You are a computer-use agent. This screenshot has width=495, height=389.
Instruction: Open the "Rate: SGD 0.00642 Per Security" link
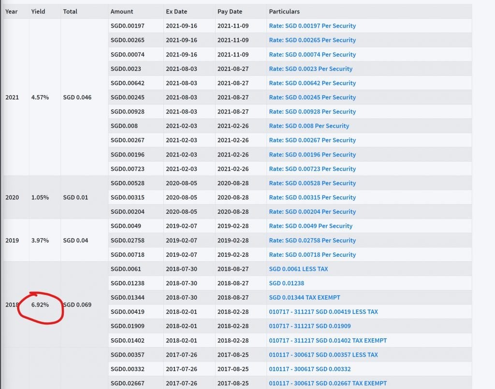tap(312, 83)
